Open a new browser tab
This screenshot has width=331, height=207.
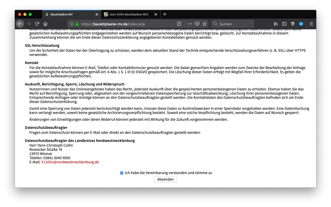point(165,14)
